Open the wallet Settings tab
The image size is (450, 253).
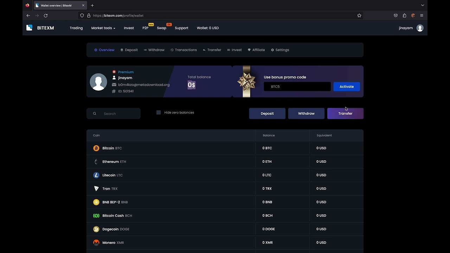click(280, 50)
